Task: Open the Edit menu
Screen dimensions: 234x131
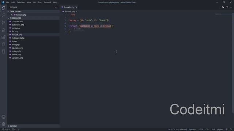Action: click(x=13, y=3)
